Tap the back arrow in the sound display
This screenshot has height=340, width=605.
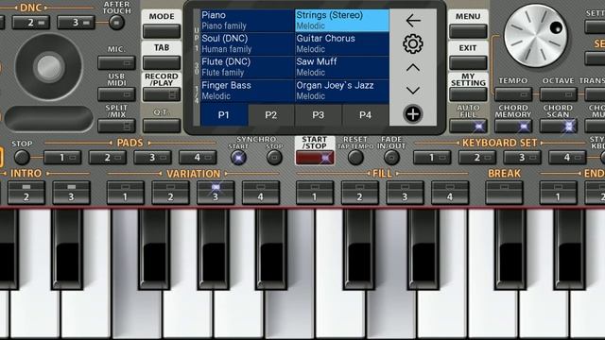(413, 21)
